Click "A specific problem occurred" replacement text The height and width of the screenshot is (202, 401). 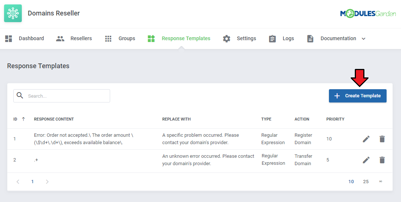pos(200,139)
